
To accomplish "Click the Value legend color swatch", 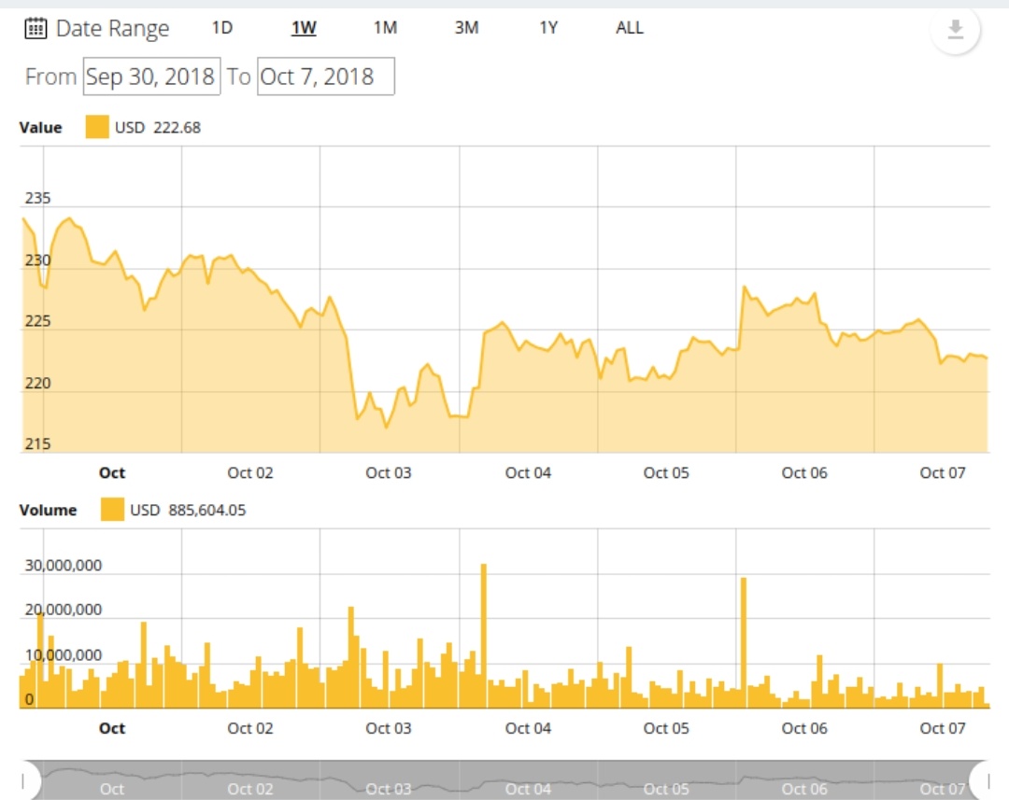I will tap(97, 127).
